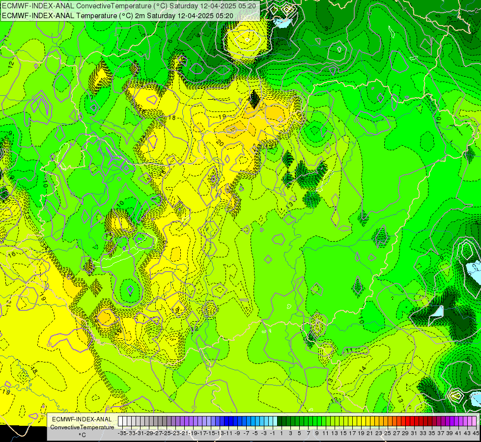Click legend tick value '-1'

272,433
